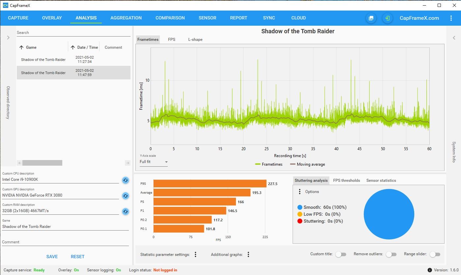The width and height of the screenshot is (461, 275).
Task: Switch to FPS thresholds tab
Action: [347, 180]
